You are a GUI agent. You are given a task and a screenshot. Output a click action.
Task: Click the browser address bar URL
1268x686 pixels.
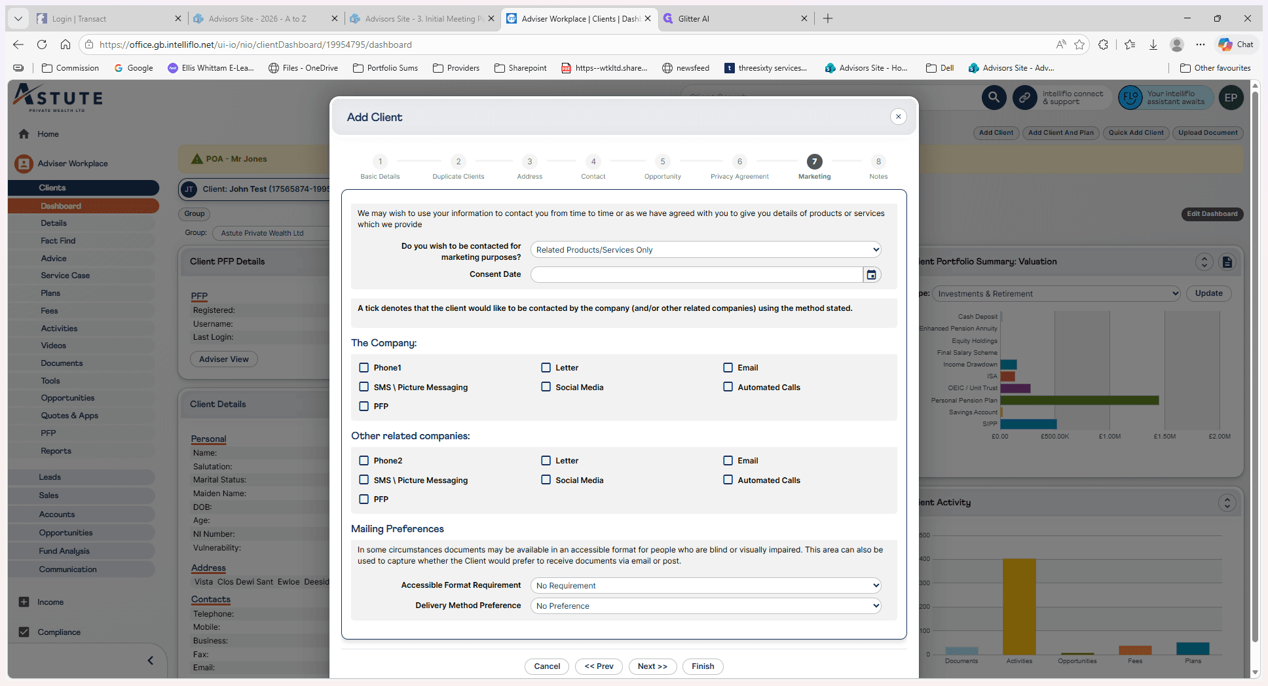coord(255,45)
